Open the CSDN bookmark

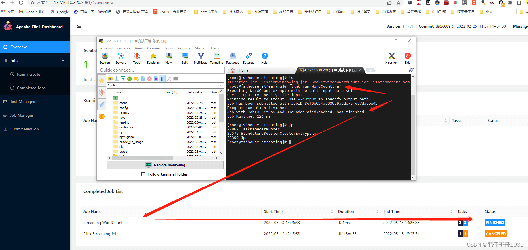click(x=171, y=12)
